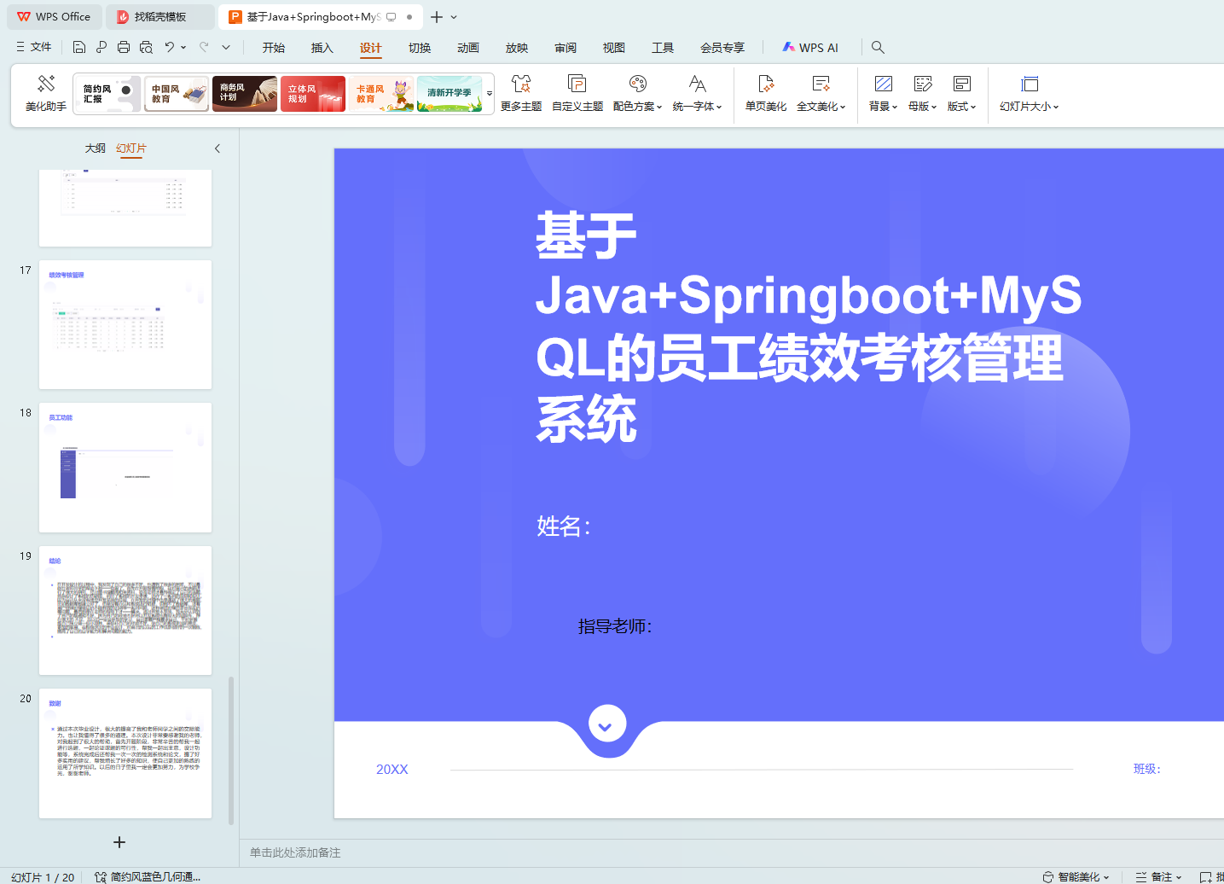Image resolution: width=1224 pixels, height=884 pixels.
Task: Open 自定义主题 custom theme
Action: click(577, 84)
